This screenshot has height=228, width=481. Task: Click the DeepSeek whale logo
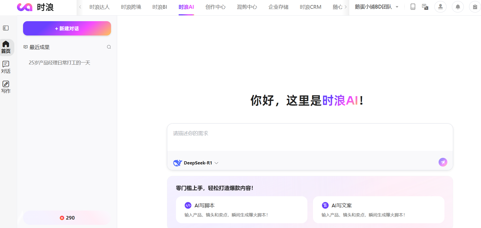(x=178, y=163)
